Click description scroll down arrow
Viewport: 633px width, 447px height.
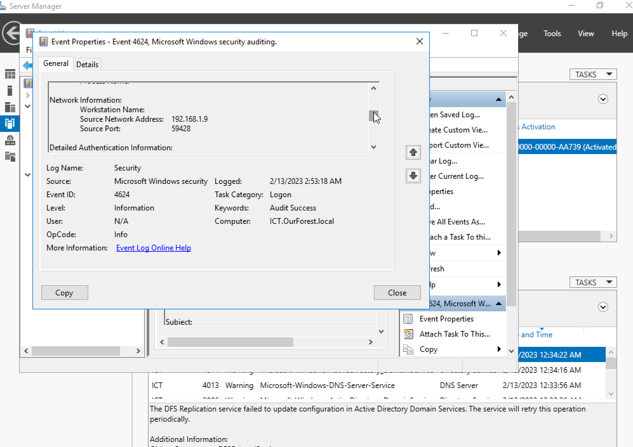[x=374, y=147]
